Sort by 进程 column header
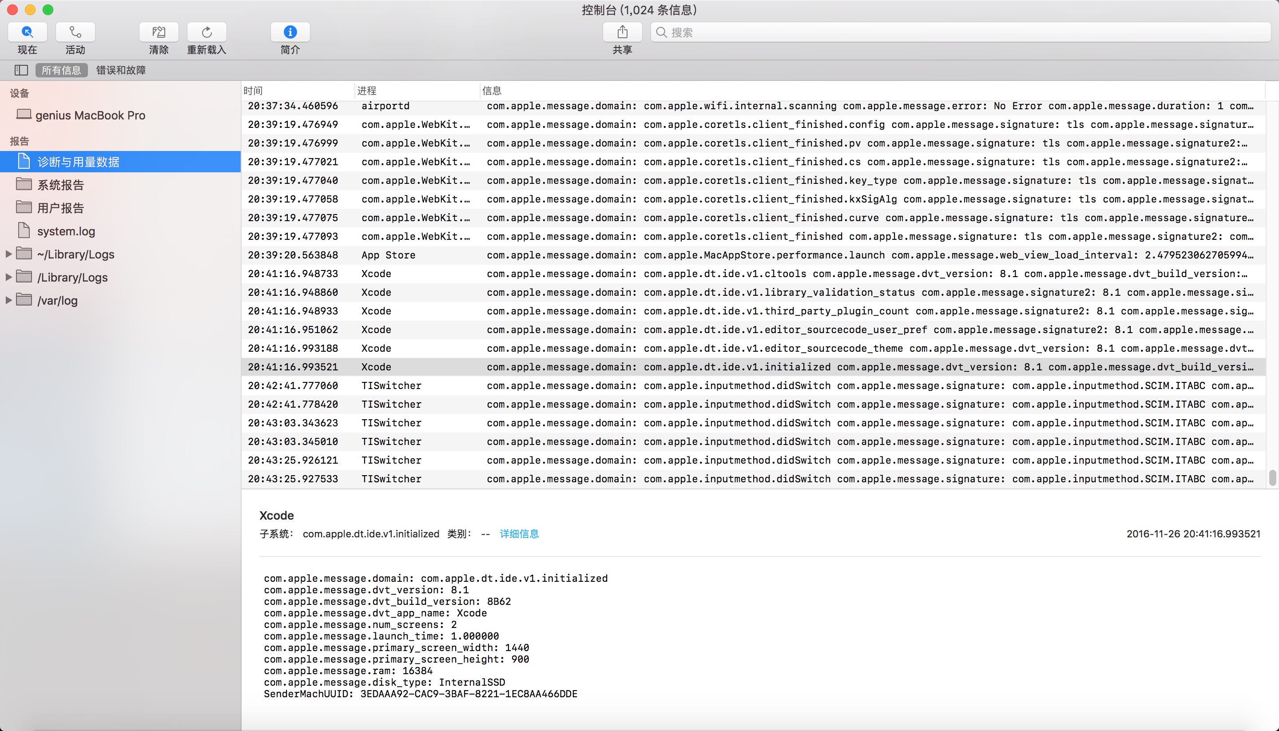Viewport: 1279px width, 731px height. (x=417, y=91)
